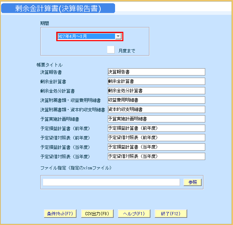The height and width of the screenshot is (225, 233).
Task: Edit the 予定損益計算書（当年度） title field
Action: pyautogui.click(x=156, y=147)
